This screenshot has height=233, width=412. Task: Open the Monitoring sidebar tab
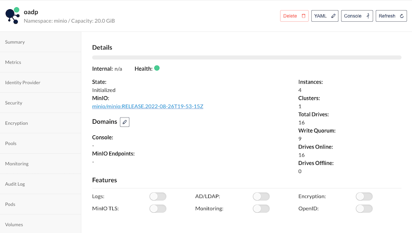(41, 164)
